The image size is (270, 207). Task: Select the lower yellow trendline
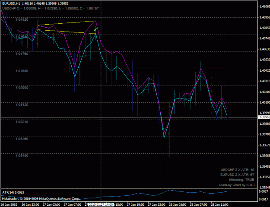point(67,32)
